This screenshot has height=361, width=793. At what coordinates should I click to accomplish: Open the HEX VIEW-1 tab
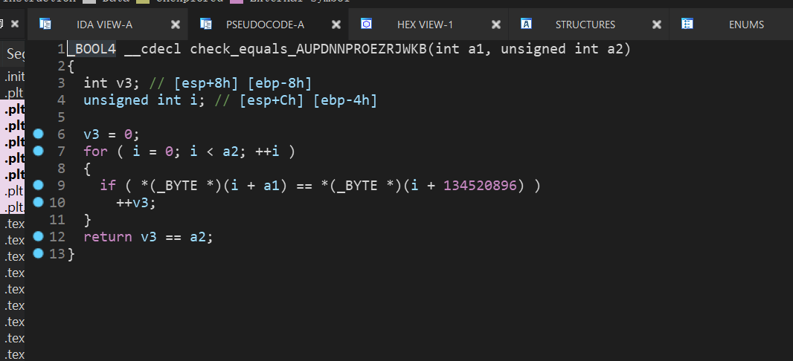click(x=425, y=25)
